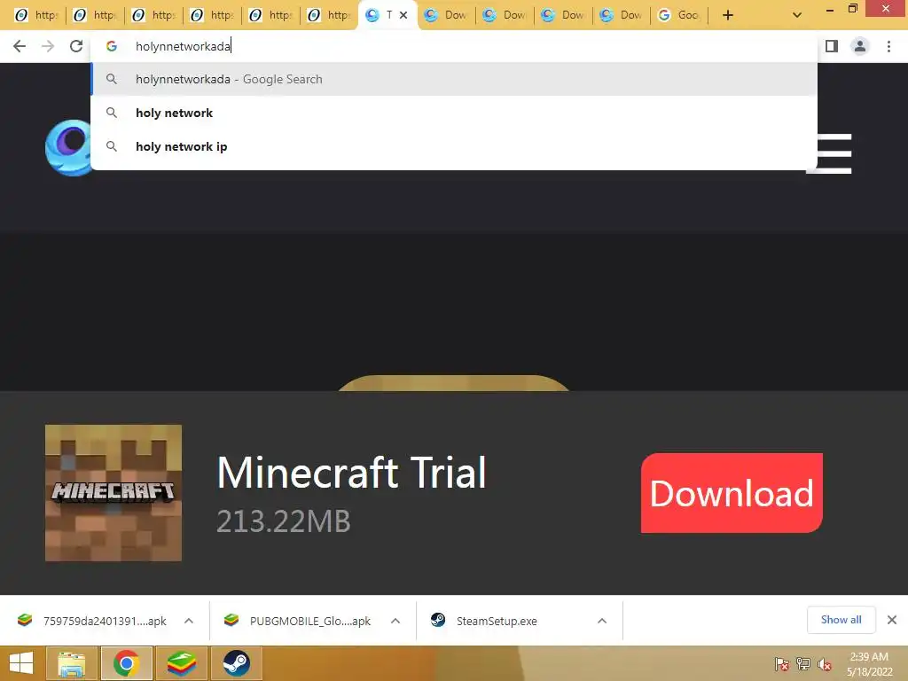Click Chrome icon in the taskbar

point(126,663)
